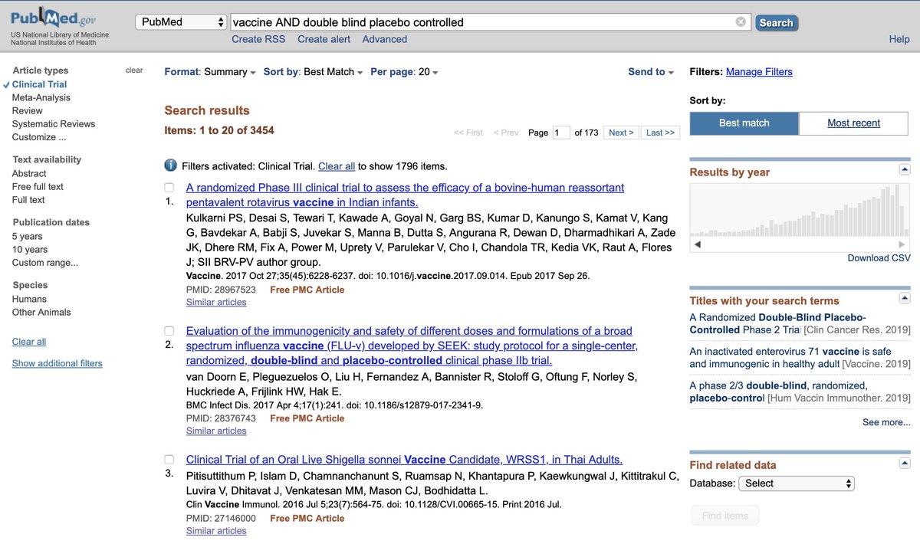Click clear next to Article types

(134, 70)
